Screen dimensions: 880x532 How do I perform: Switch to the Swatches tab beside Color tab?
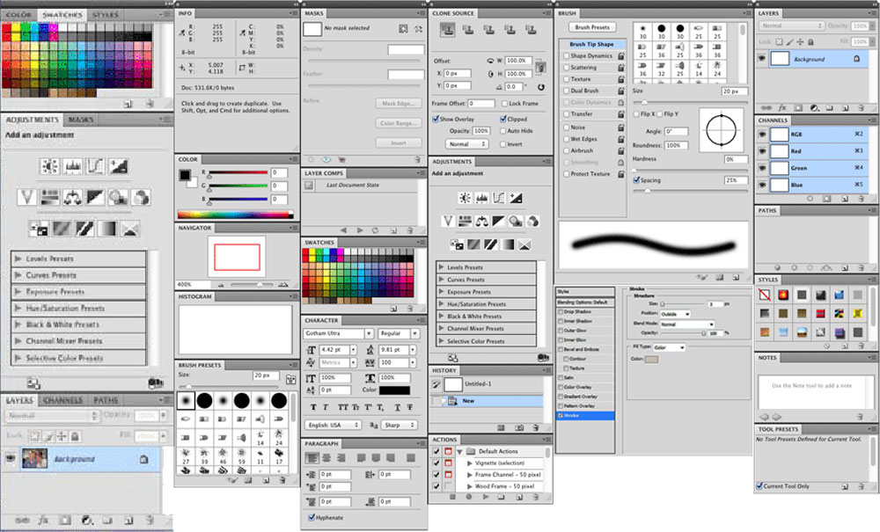coord(62,15)
